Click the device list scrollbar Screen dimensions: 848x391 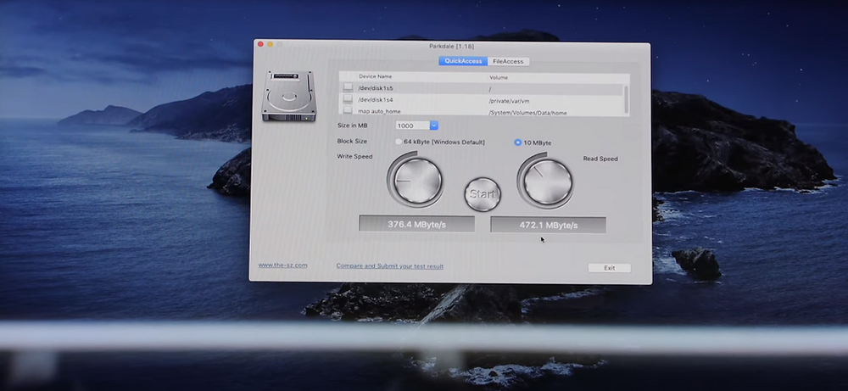point(627,99)
